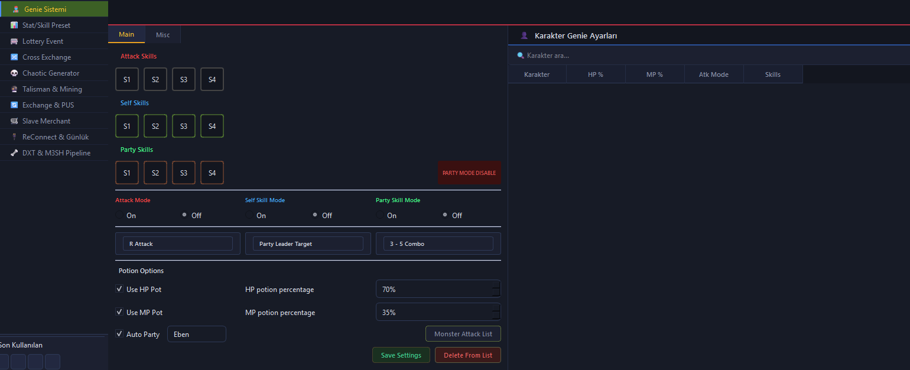Click the Eben auto party name field
The width and height of the screenshot is (910, 370).
(x=197, y=334)
